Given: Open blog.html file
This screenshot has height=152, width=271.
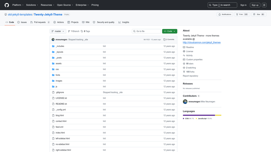Looking at the screenshot, I should pyautogui.click(x=60, y=116).
